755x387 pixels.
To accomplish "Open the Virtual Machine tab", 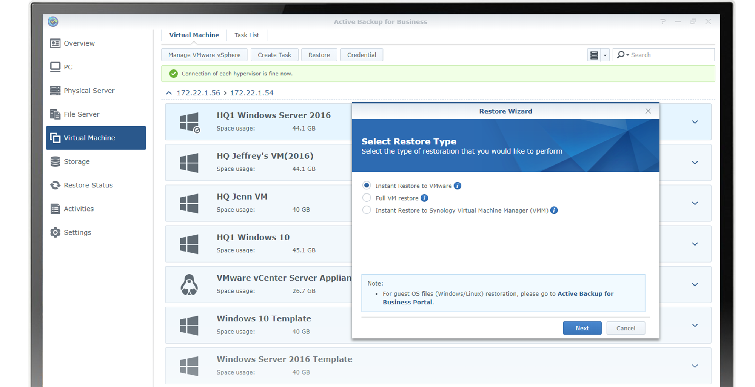I will pyautogui.click(x=194, y=35).
